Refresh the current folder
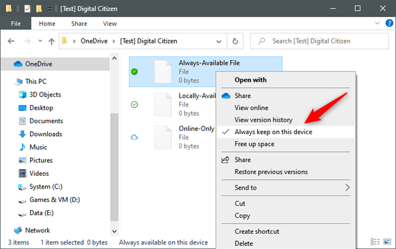The width and height of the screenshot is (396, 249). coord(235,41)
